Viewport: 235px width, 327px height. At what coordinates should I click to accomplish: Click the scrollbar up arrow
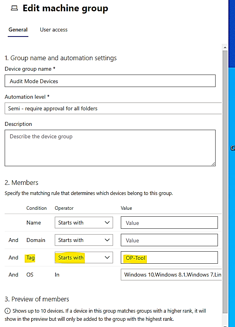click(225, 47)
